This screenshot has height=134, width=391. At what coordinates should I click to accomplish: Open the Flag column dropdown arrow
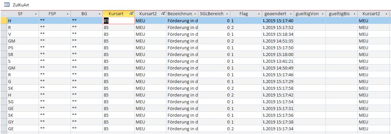point(259,14)
